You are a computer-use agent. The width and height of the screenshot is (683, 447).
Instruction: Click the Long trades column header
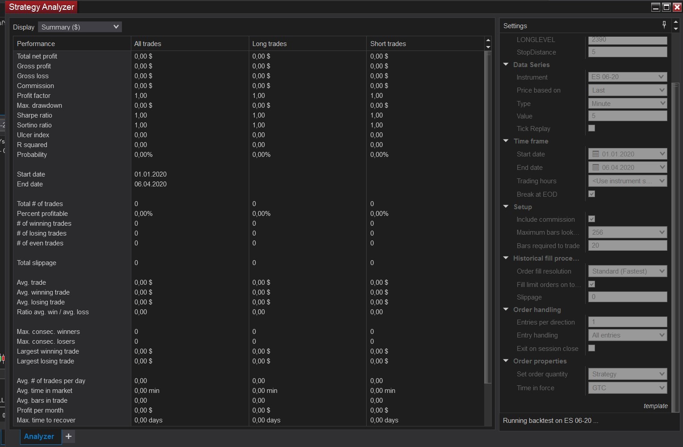tap(269, 44)
